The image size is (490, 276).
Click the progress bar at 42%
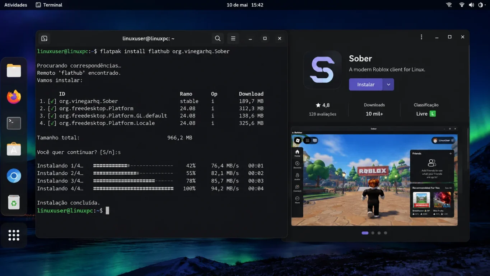pyautogui.click(x=133, y=166)
